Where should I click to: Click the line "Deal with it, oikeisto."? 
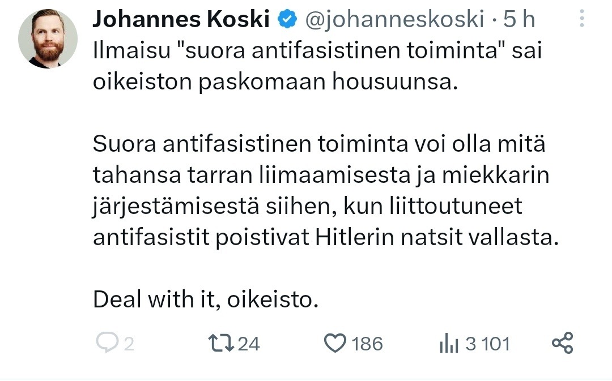click(205, 299)
